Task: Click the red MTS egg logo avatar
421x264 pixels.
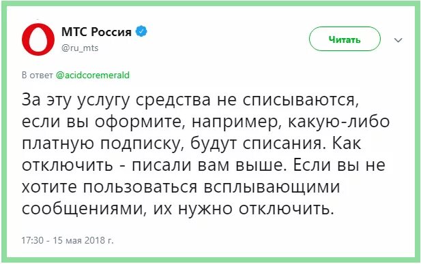Action: (38, 39)
